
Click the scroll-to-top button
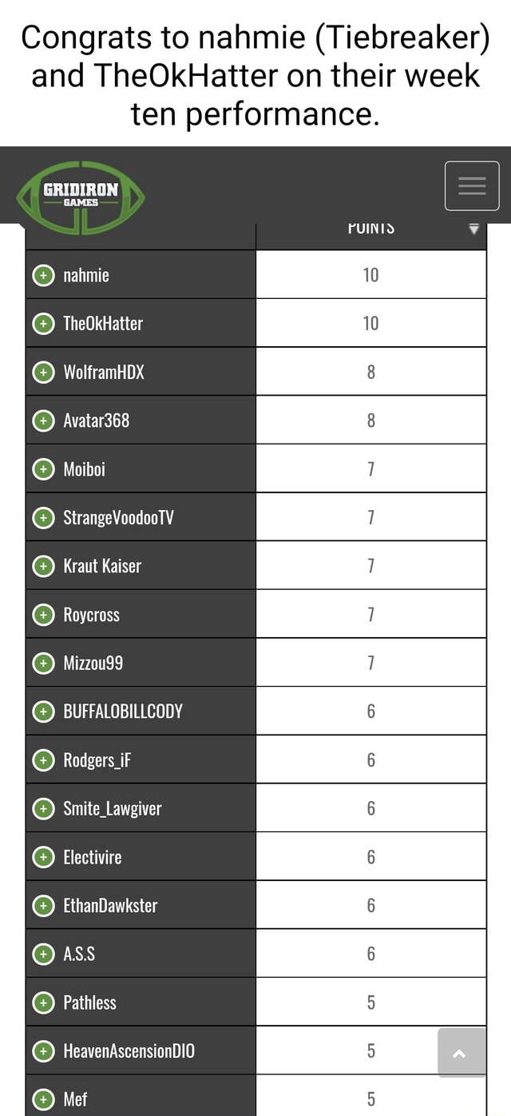[x=461, y=1054]
